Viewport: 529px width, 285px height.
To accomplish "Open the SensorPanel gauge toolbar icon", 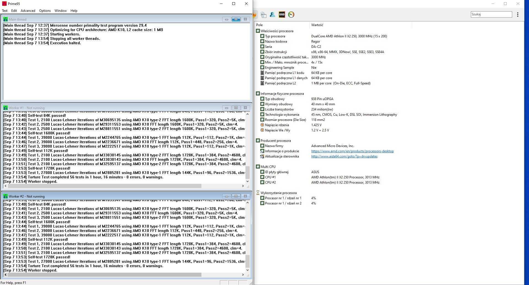I will (x=291, y=15).
